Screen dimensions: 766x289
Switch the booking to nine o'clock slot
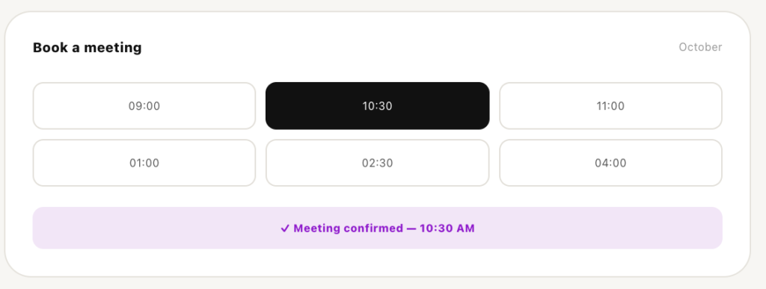tap(144, 106)
